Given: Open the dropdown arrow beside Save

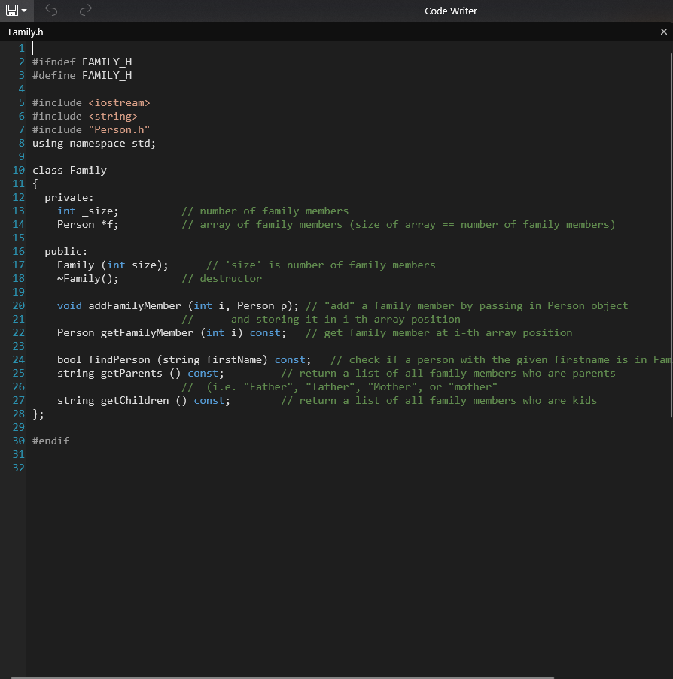Looking at the screenshot, I should point(24,11).
